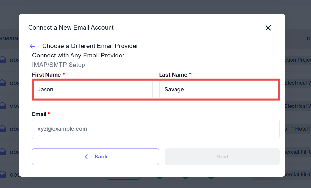
Task: Click the IMAP/SMTP Setup subtitle text
Action: click(x=58, y=65)
